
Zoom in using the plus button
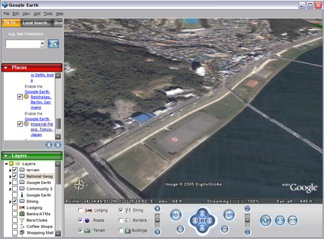pos(157,209)
